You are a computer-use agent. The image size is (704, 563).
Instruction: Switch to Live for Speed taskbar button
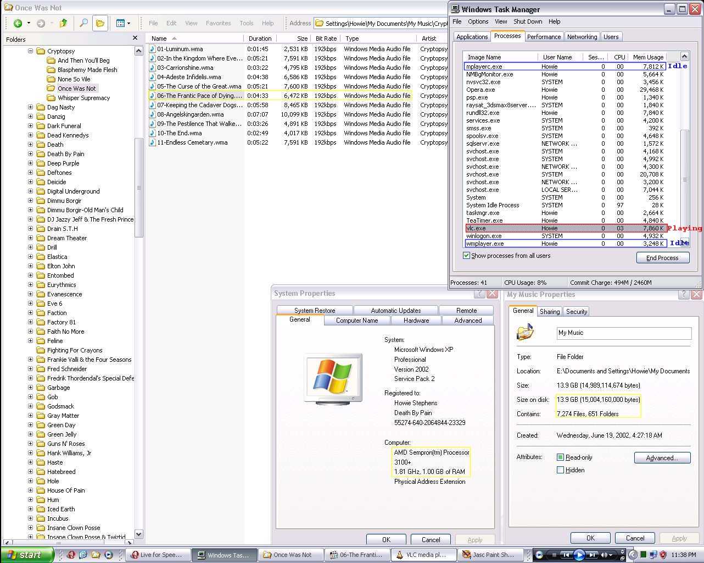(x=158, y=555)
